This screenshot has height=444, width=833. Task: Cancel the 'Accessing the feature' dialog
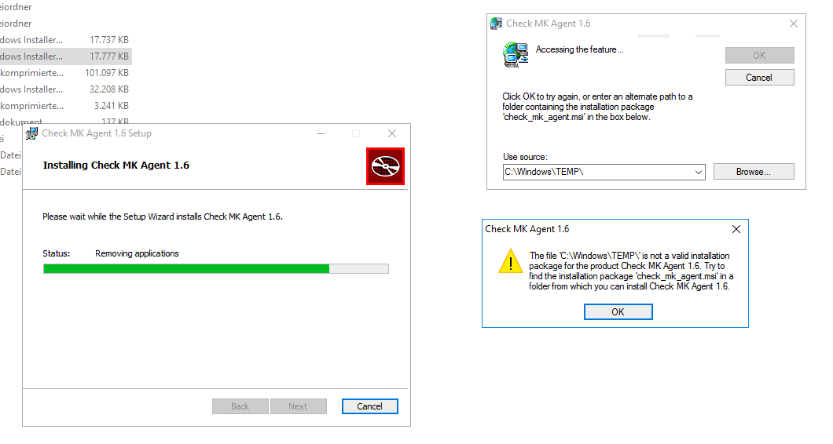click(759, 78)
